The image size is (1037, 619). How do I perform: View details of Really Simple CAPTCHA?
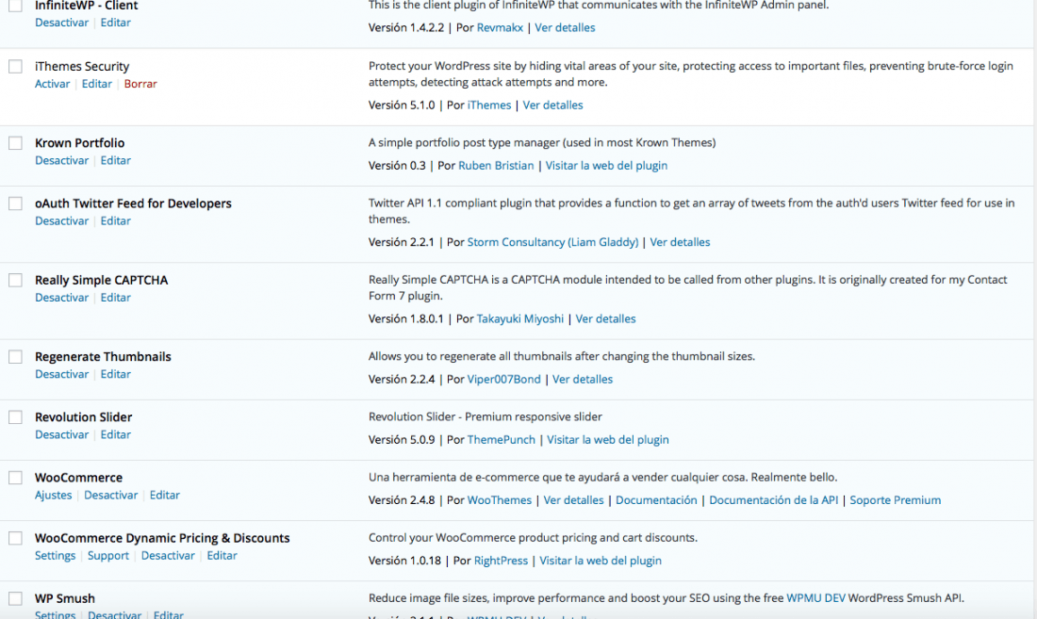point(605,319)
